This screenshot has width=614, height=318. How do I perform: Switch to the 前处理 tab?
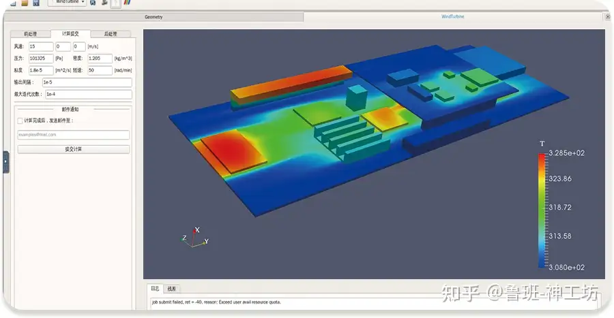[x=30, y=34]
